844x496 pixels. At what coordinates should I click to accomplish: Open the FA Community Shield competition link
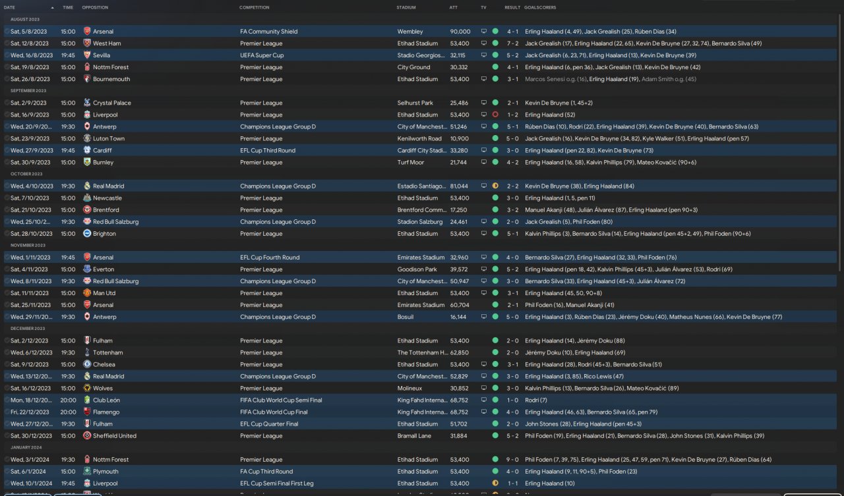tap(269, 32)
